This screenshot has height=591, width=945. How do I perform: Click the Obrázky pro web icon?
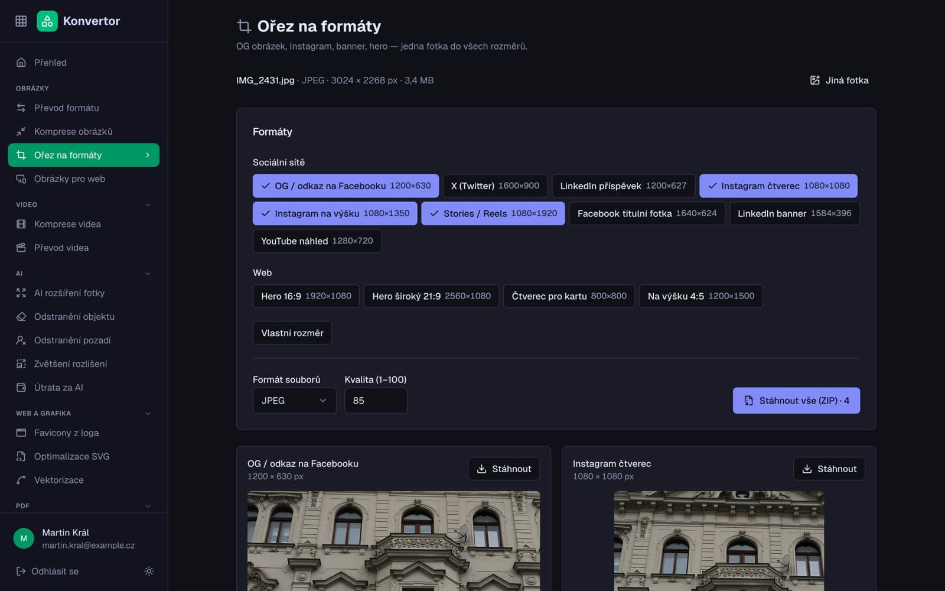click(21, 178)
